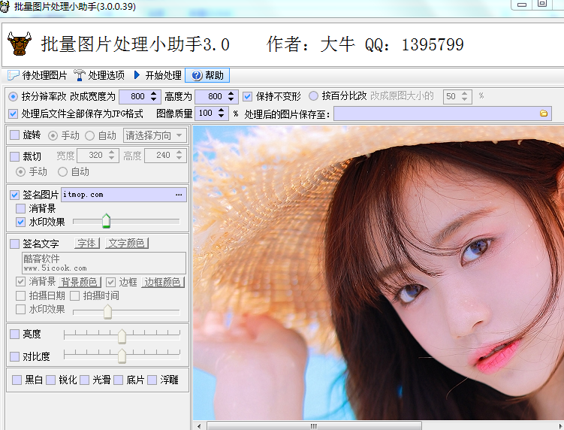Enable the 黑白 checkbox
This screenshot has height=430, width=564.
[x=17, y=380]
